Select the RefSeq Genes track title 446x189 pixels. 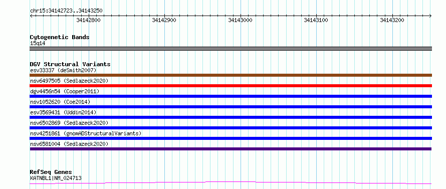tap(51, 172)
